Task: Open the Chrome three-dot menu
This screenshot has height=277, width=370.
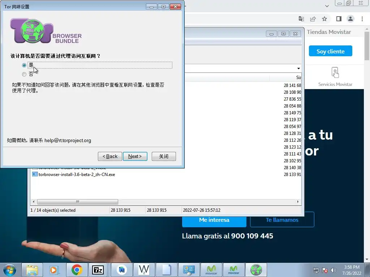Action: tap(362, 19)
